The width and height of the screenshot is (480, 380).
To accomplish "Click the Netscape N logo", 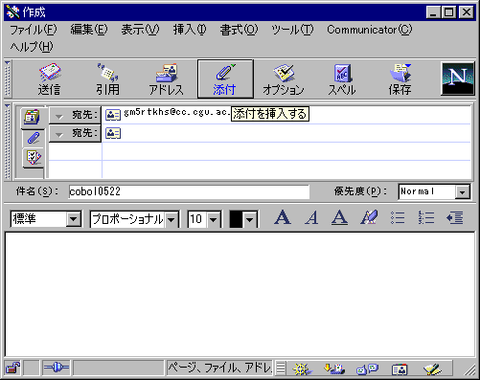I will (457, 78).
